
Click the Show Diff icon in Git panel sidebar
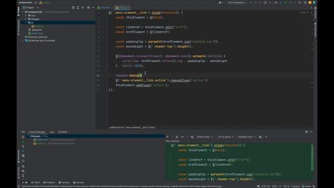pos(23,151)
